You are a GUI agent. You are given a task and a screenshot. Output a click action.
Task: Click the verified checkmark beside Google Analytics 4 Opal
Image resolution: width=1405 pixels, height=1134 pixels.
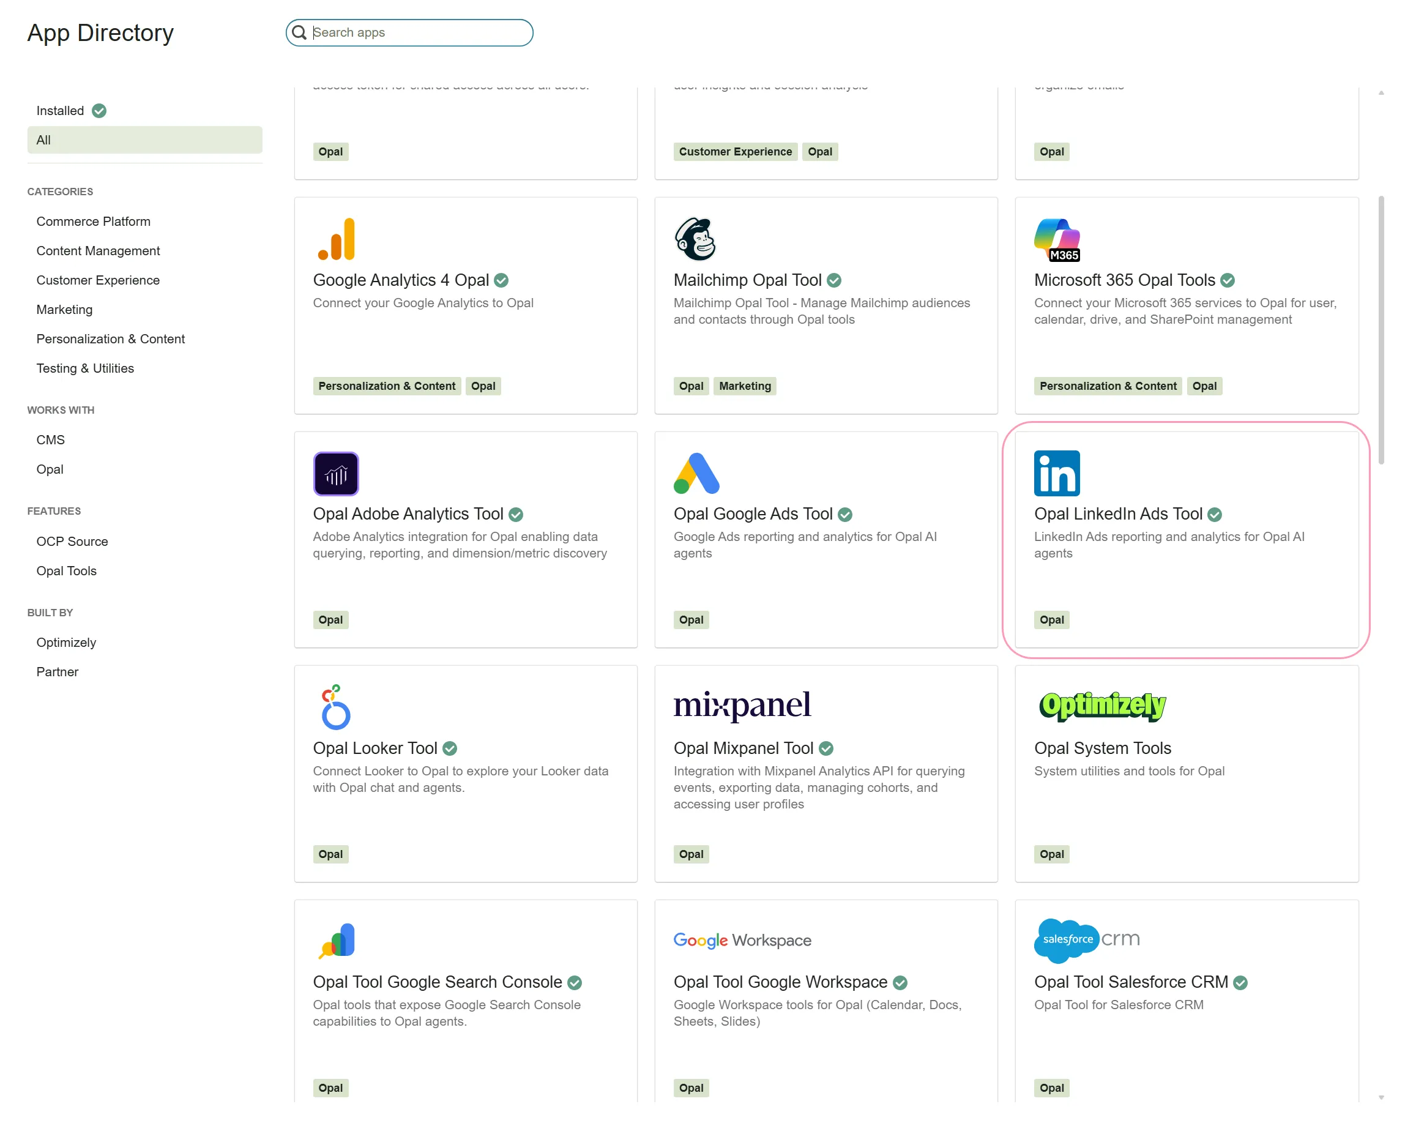point(501,280)
